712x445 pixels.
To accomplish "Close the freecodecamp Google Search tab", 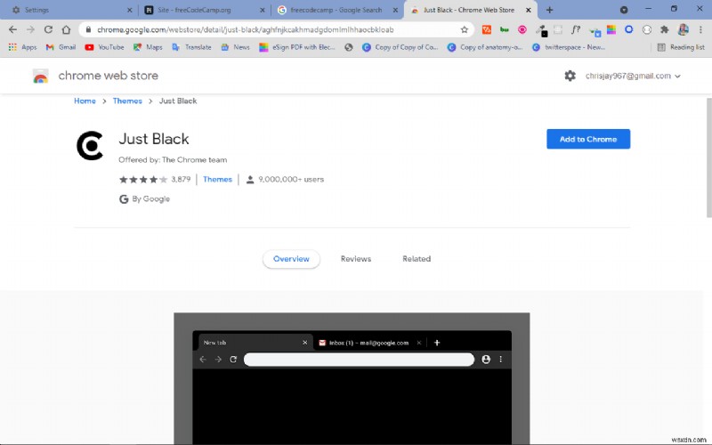I will [x=395, y=10].
